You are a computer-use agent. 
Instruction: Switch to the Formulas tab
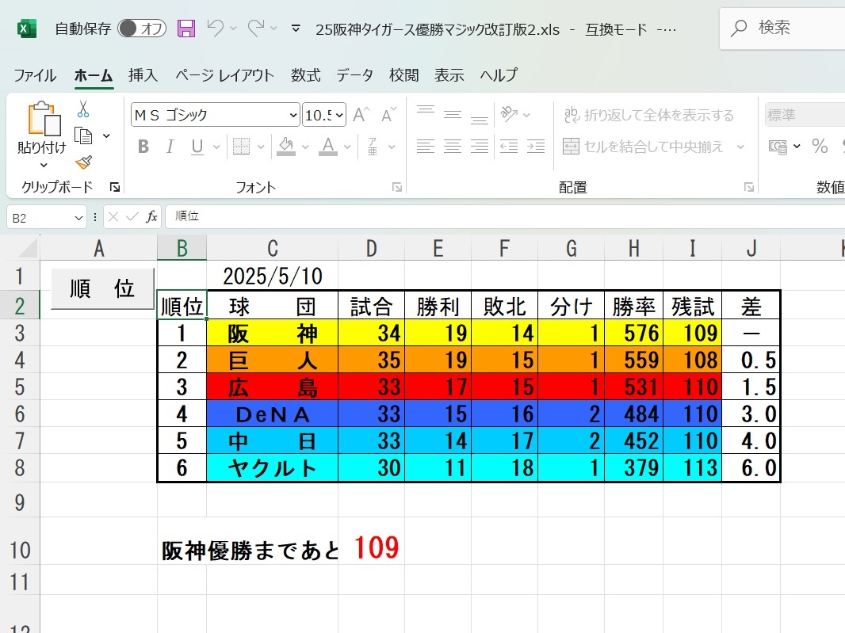[305, 75]
